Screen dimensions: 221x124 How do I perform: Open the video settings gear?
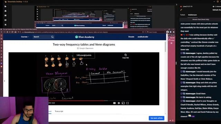coord(119,103)
